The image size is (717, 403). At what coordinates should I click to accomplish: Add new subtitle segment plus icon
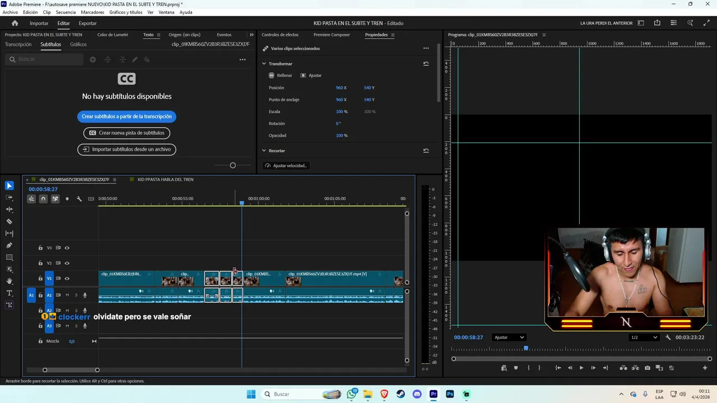coord(92,59)
